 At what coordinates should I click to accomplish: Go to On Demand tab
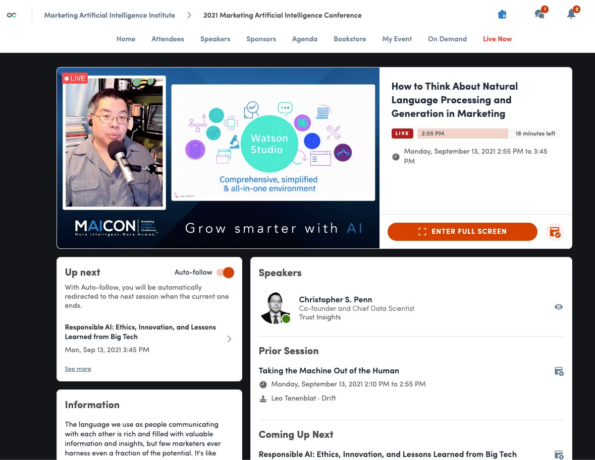coord(448,39)
